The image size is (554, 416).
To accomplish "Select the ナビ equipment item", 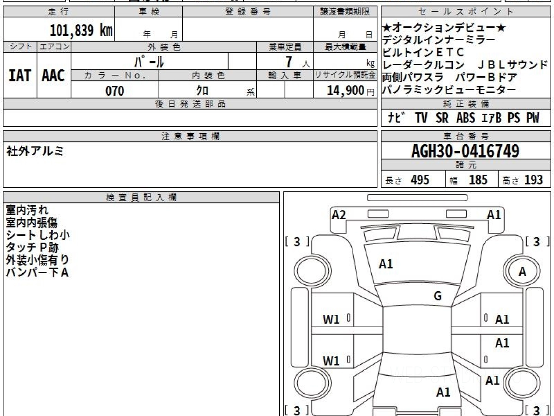I will coord(397,118).
